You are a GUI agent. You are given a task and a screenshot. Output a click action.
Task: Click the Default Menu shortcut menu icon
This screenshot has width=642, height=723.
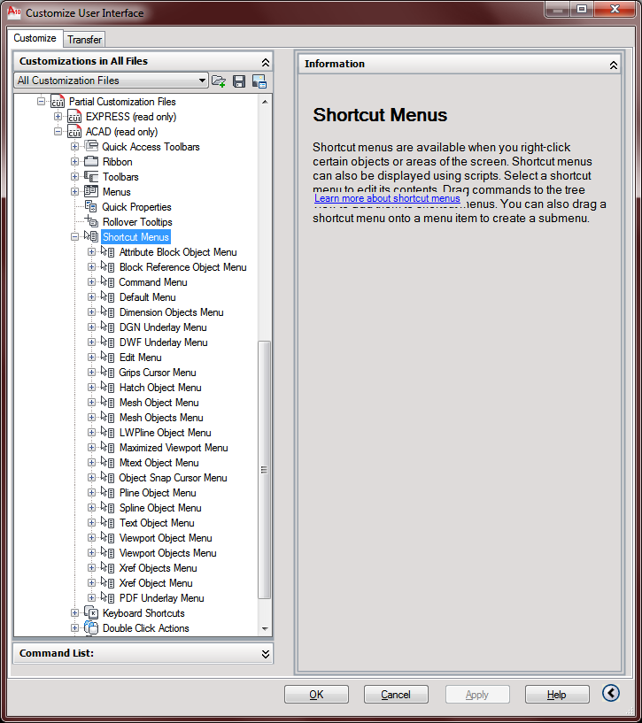click(x=108, y=297)
